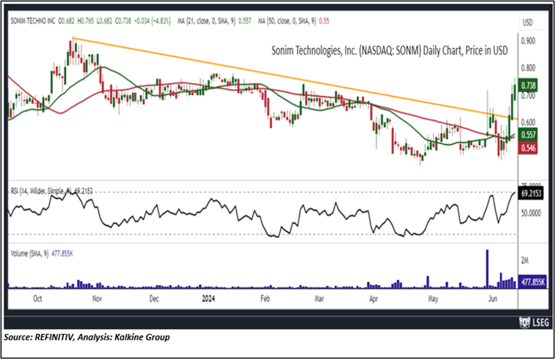Click the 50.0000 RSI axis label
555x359 pixels.
[x=531, y=213]
